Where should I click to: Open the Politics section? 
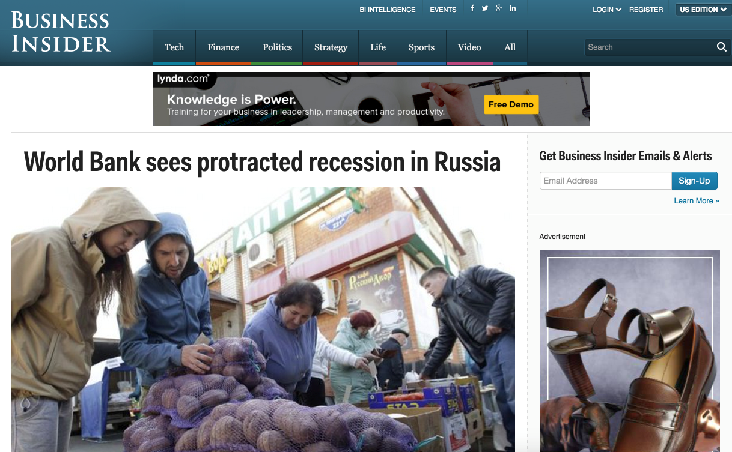pyautogui.click(x=277, y=47)
